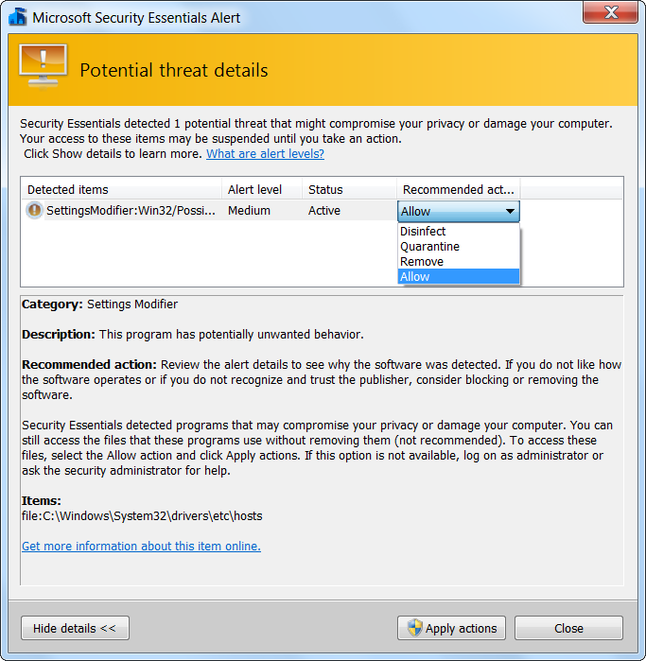Collapse details with Hide details button

[75, 628]
